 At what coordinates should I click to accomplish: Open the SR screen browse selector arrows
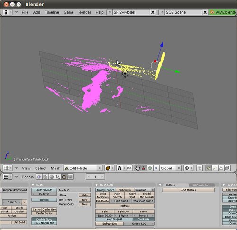(109, 12)
